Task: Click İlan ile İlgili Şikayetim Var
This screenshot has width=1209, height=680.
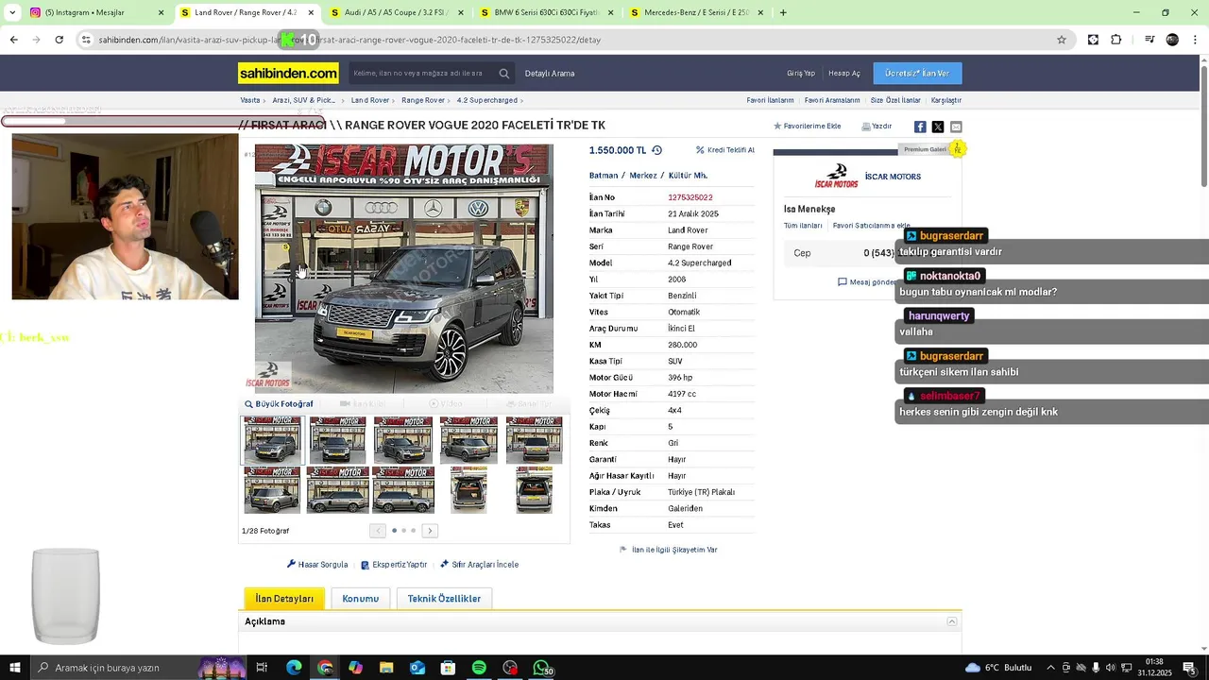Action: tap(668, 550)
